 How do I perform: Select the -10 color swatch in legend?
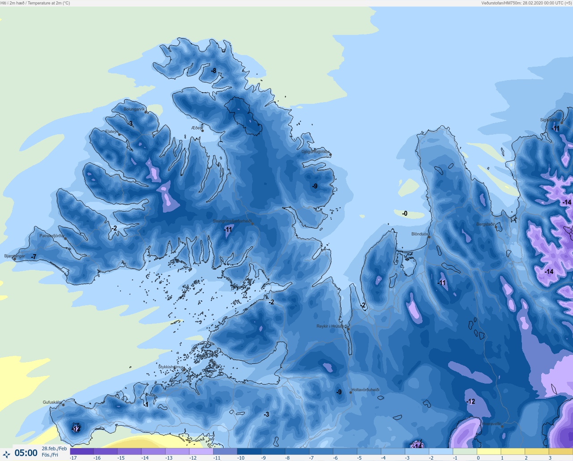249,452
